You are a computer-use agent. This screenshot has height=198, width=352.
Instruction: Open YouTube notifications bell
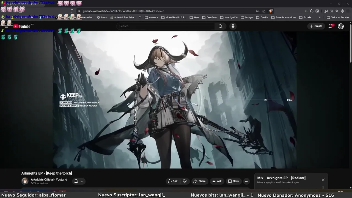(331, 26)
